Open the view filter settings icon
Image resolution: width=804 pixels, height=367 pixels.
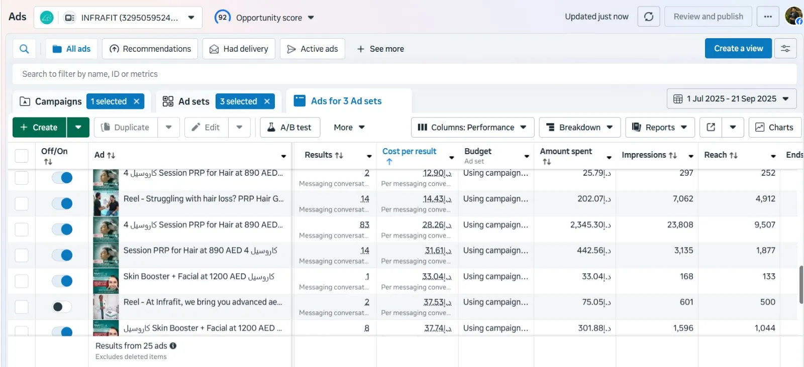pos(785,49)
